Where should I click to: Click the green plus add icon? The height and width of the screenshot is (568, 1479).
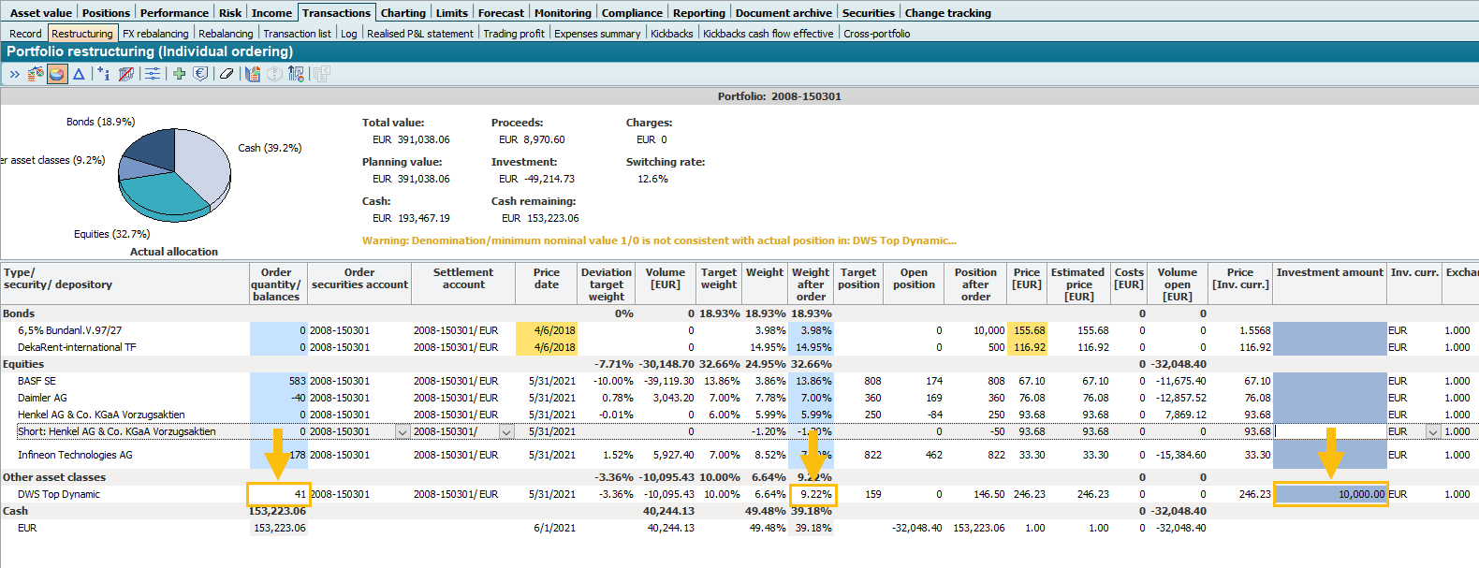tap(179, 74)
